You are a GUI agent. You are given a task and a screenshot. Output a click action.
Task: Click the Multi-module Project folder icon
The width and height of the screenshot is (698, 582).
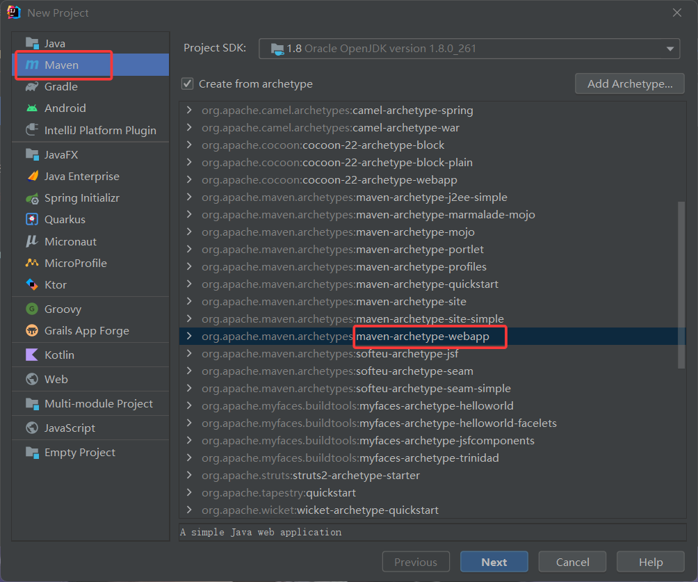[x=32, y=403]
